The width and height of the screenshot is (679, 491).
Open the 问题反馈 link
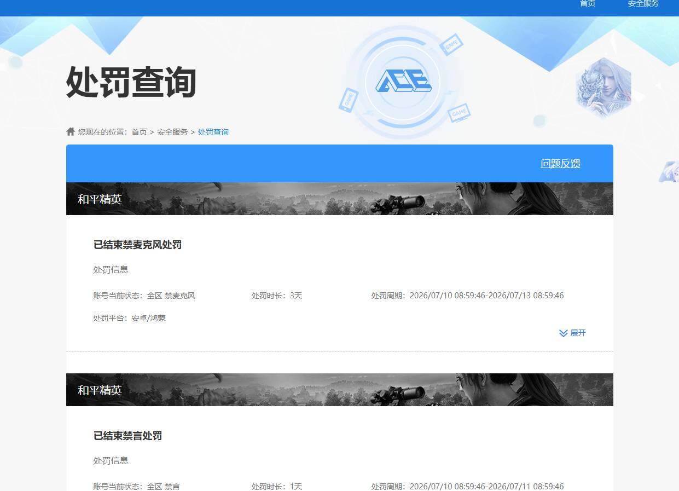[560, 163]
